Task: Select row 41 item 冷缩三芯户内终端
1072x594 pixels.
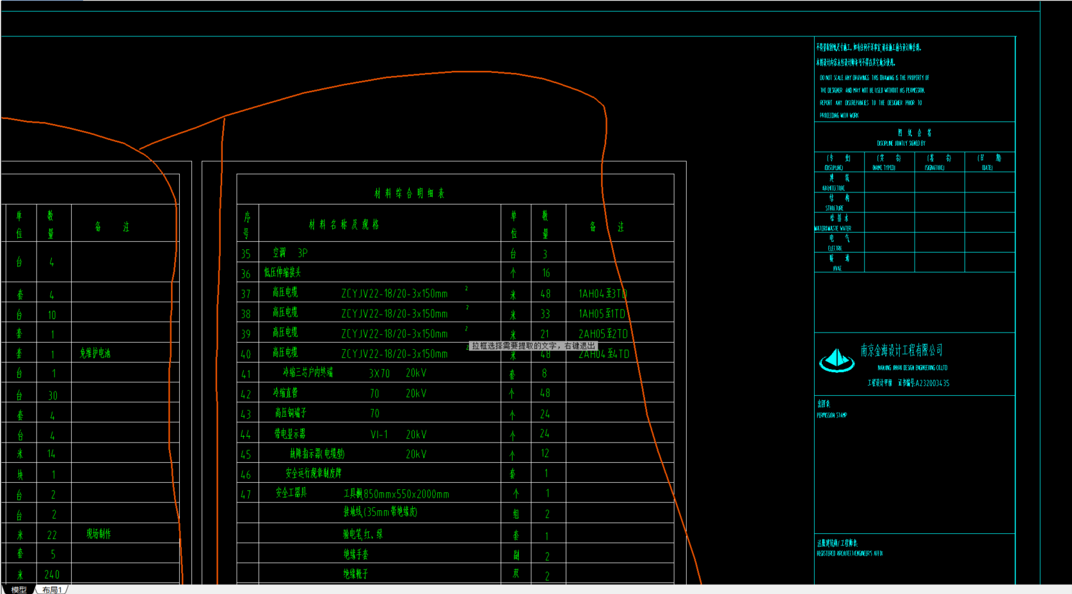Action: [x=308, y=372]
